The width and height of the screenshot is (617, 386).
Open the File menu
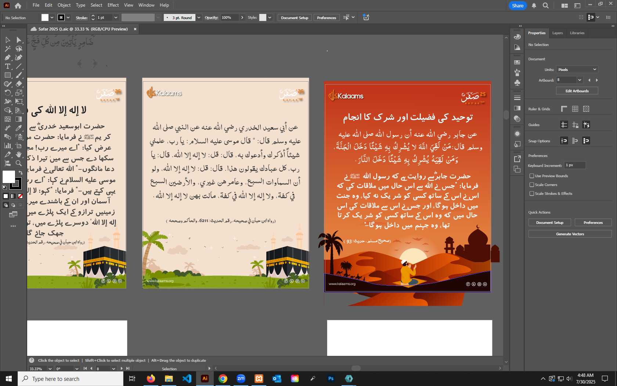pyautogui.click(x=36, y=5)
